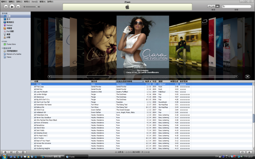This screenshot has width=255, height=159.
Task: Switch to grouped album view button
Action: pyautogui.click(x=214, y=6)
